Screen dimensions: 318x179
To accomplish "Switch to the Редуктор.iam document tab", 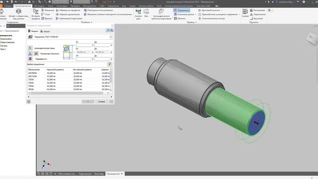I will point(85,174).
